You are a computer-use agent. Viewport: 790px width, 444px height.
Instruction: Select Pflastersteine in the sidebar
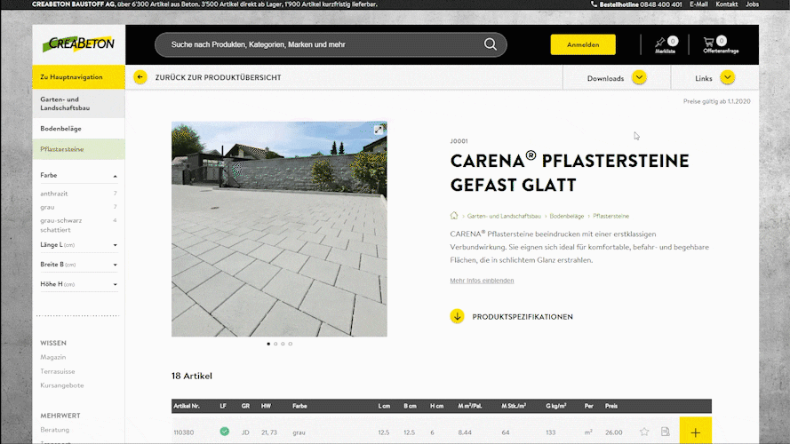[x=78, y=149]
